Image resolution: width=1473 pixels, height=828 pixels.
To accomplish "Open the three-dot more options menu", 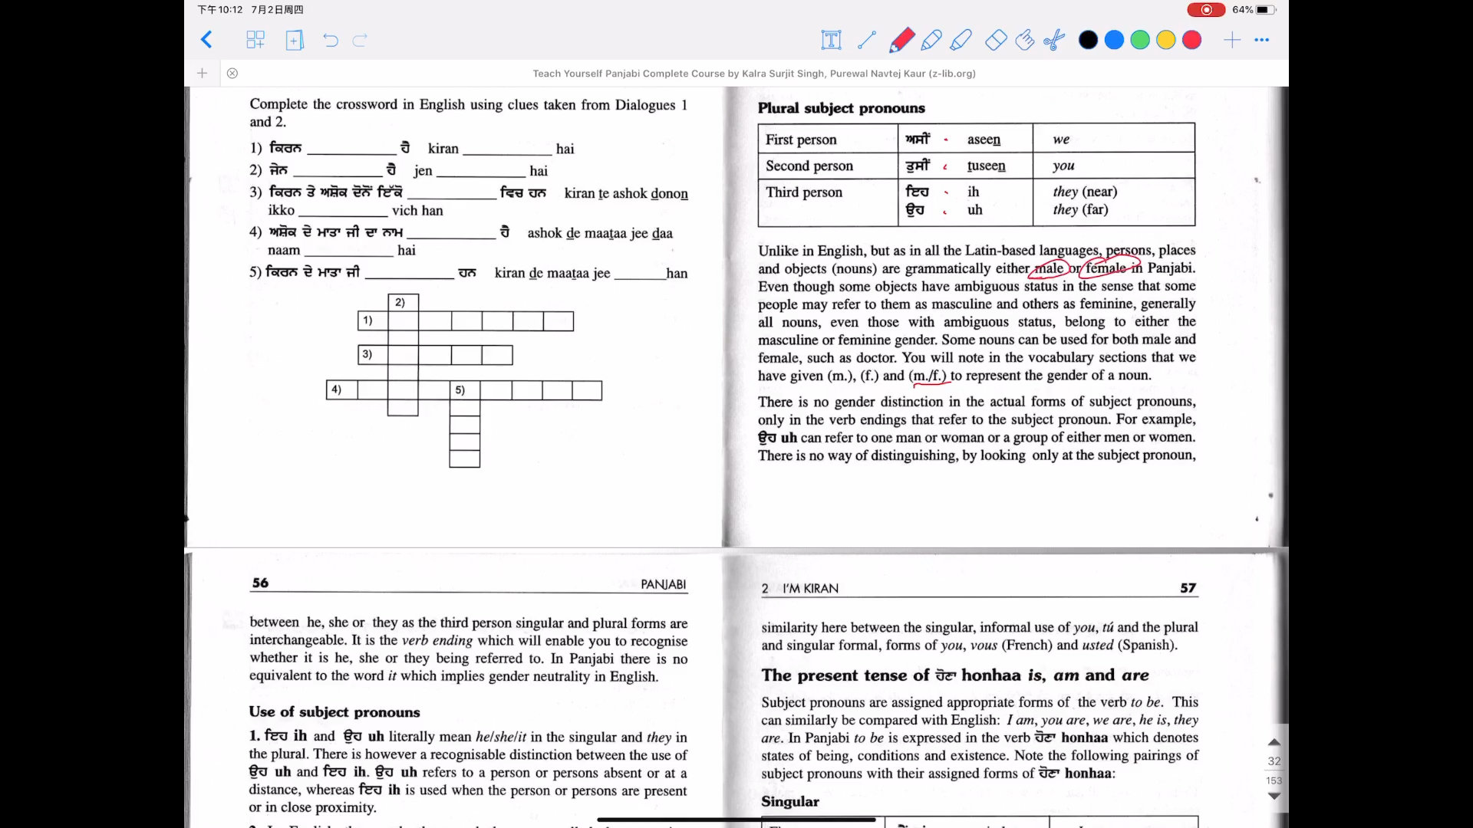I will [1262, 40].
